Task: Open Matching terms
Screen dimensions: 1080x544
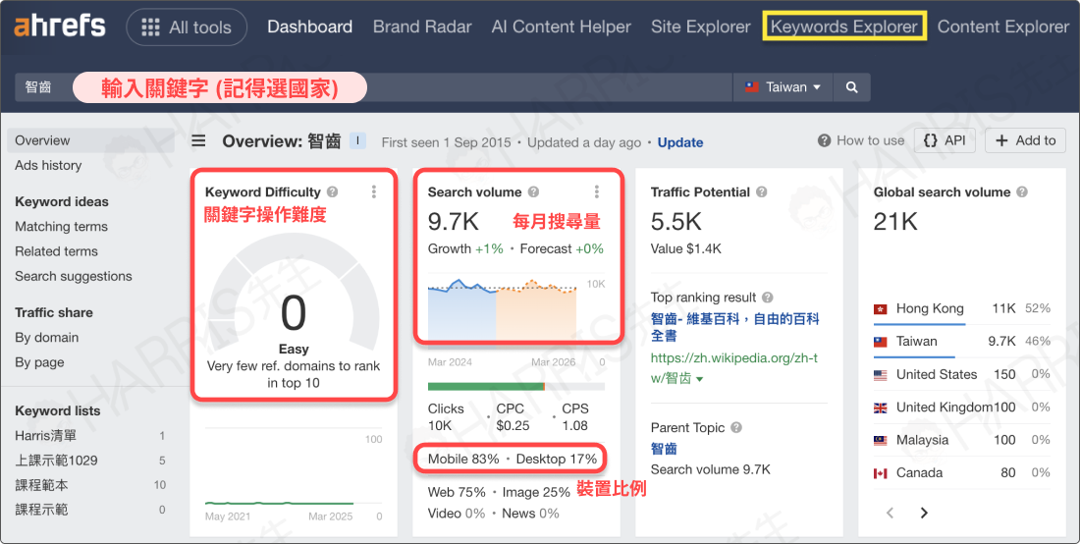Action: 61,227
